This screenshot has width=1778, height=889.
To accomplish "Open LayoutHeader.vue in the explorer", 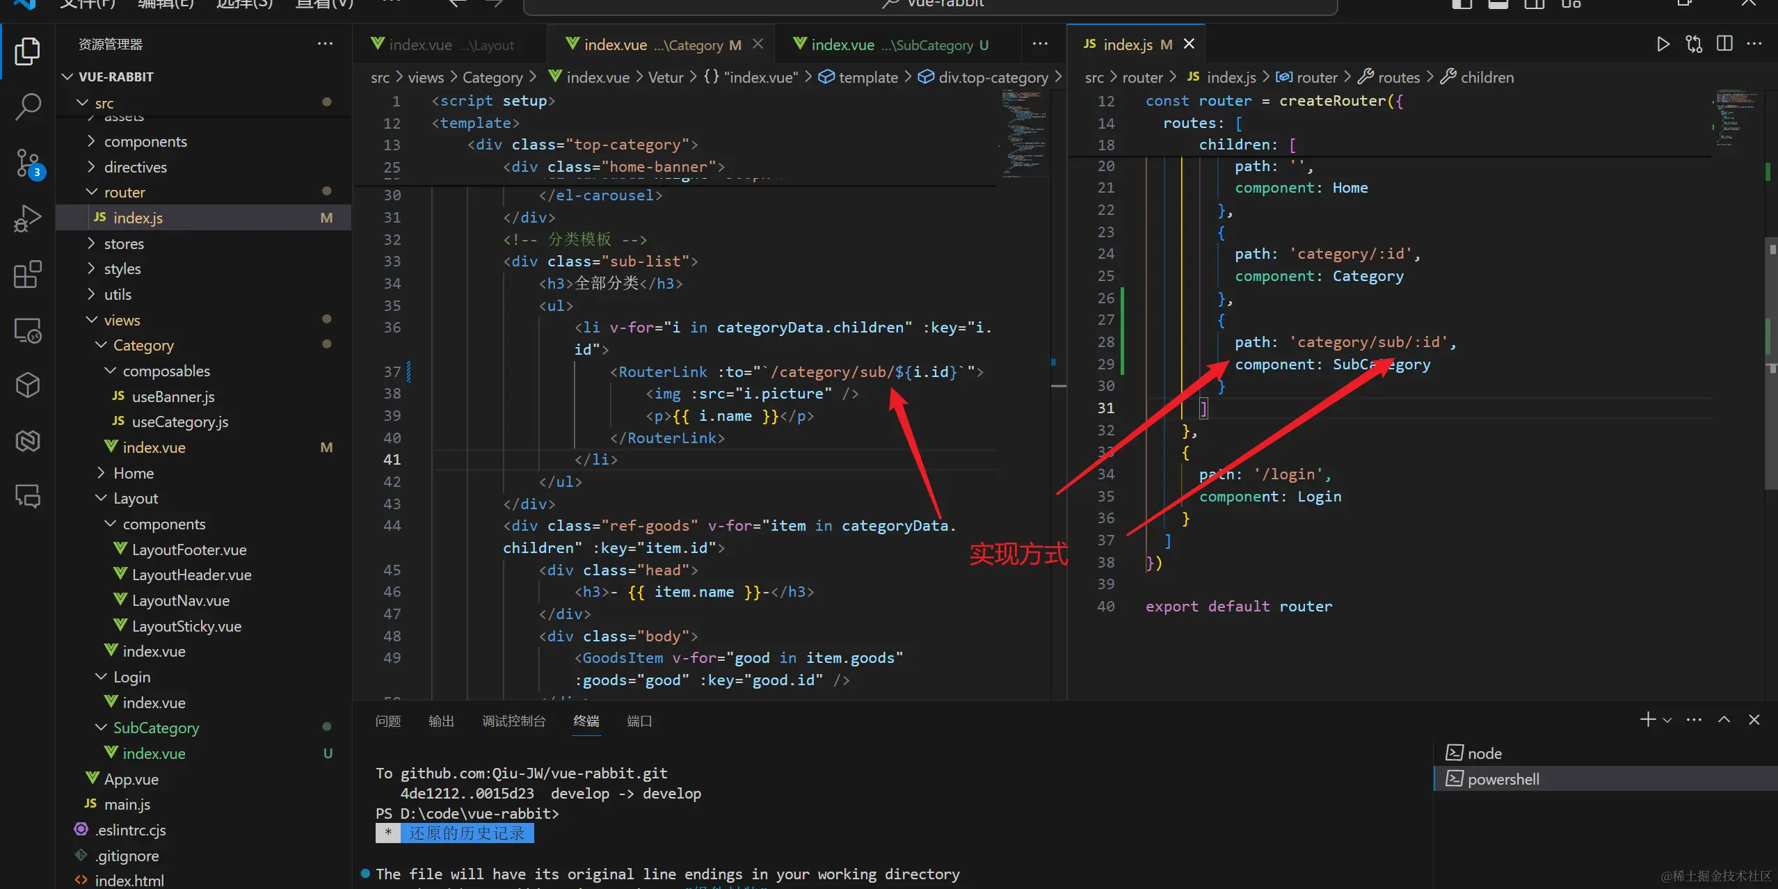I will tap(191, 575).
